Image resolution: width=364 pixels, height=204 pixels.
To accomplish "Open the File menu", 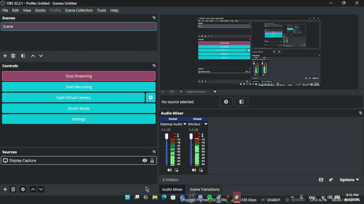I will 5,10.
